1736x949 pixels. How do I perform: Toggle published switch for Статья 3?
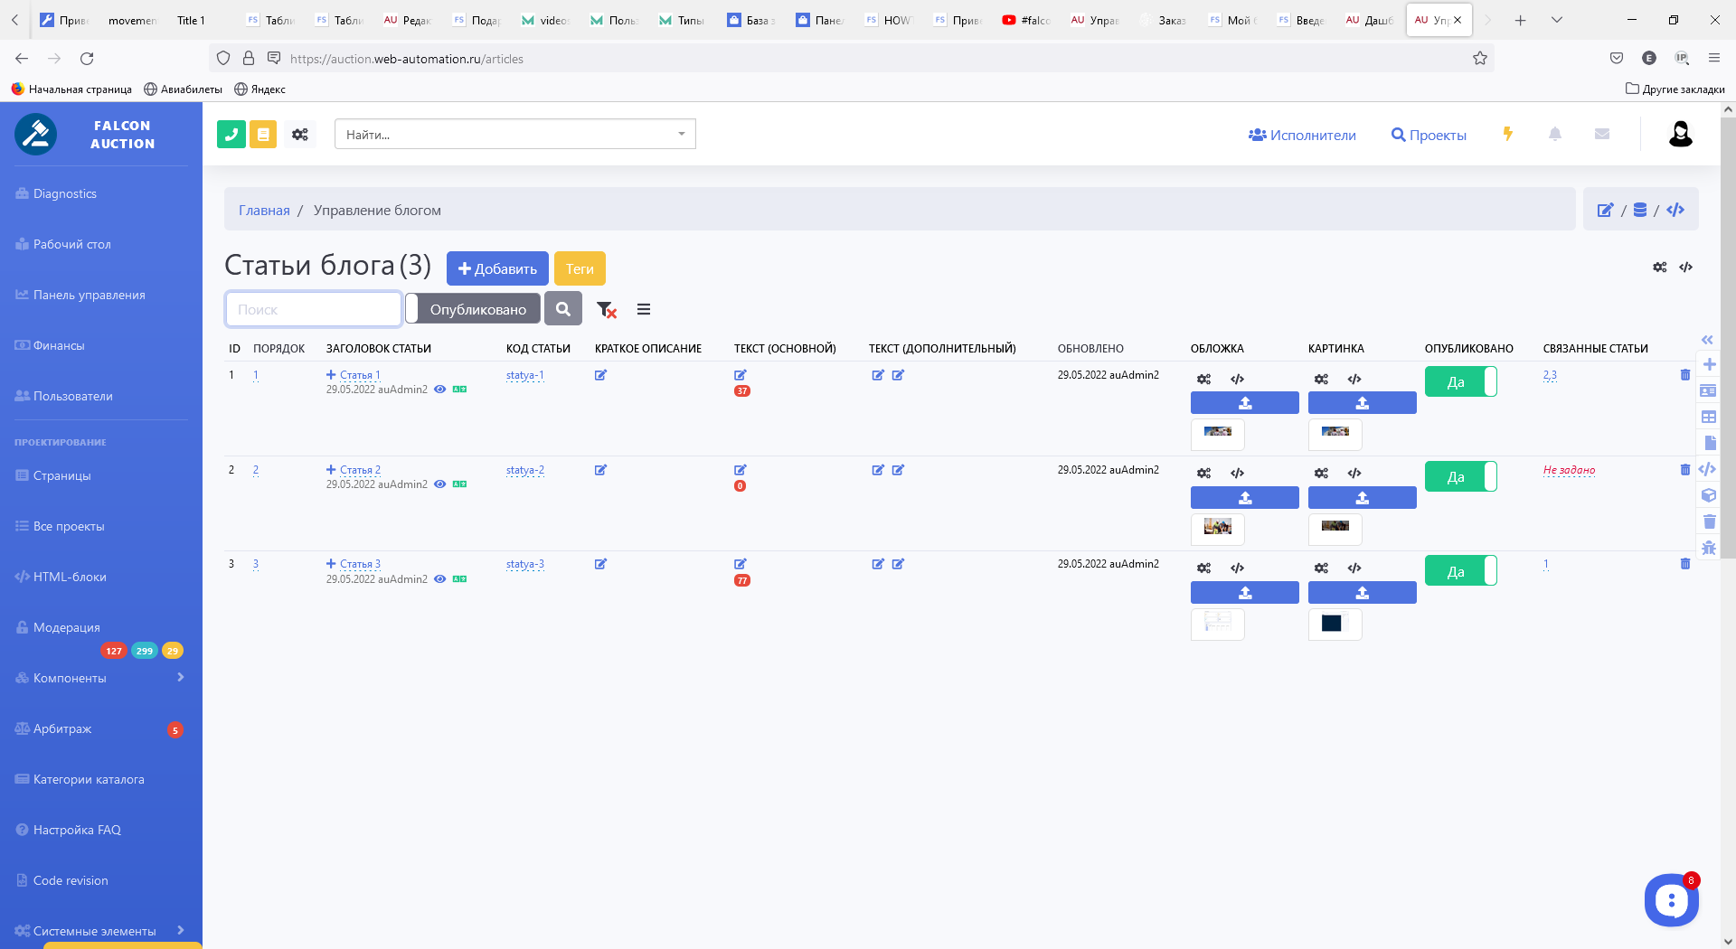[x=1460, y=571]
